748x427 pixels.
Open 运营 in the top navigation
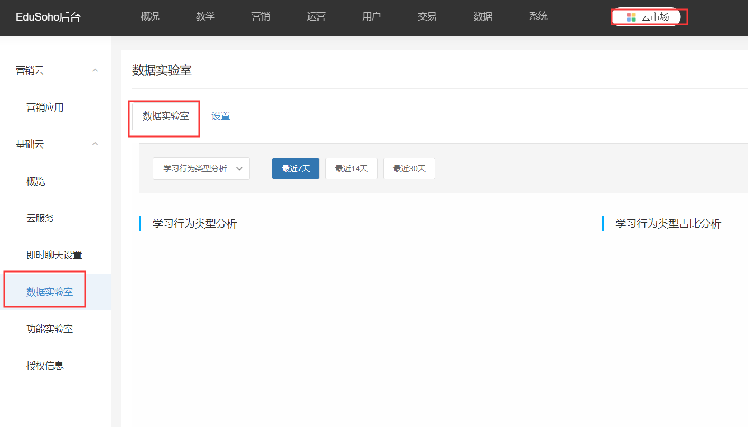316,16
